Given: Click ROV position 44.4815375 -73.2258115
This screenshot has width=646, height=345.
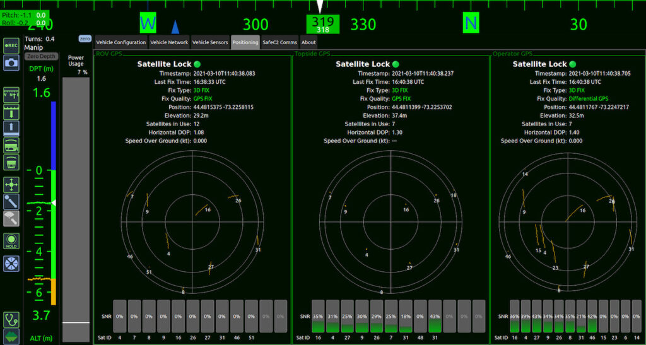Looking at the screenshot, I should pyautogui.click(x=223, y=107).
